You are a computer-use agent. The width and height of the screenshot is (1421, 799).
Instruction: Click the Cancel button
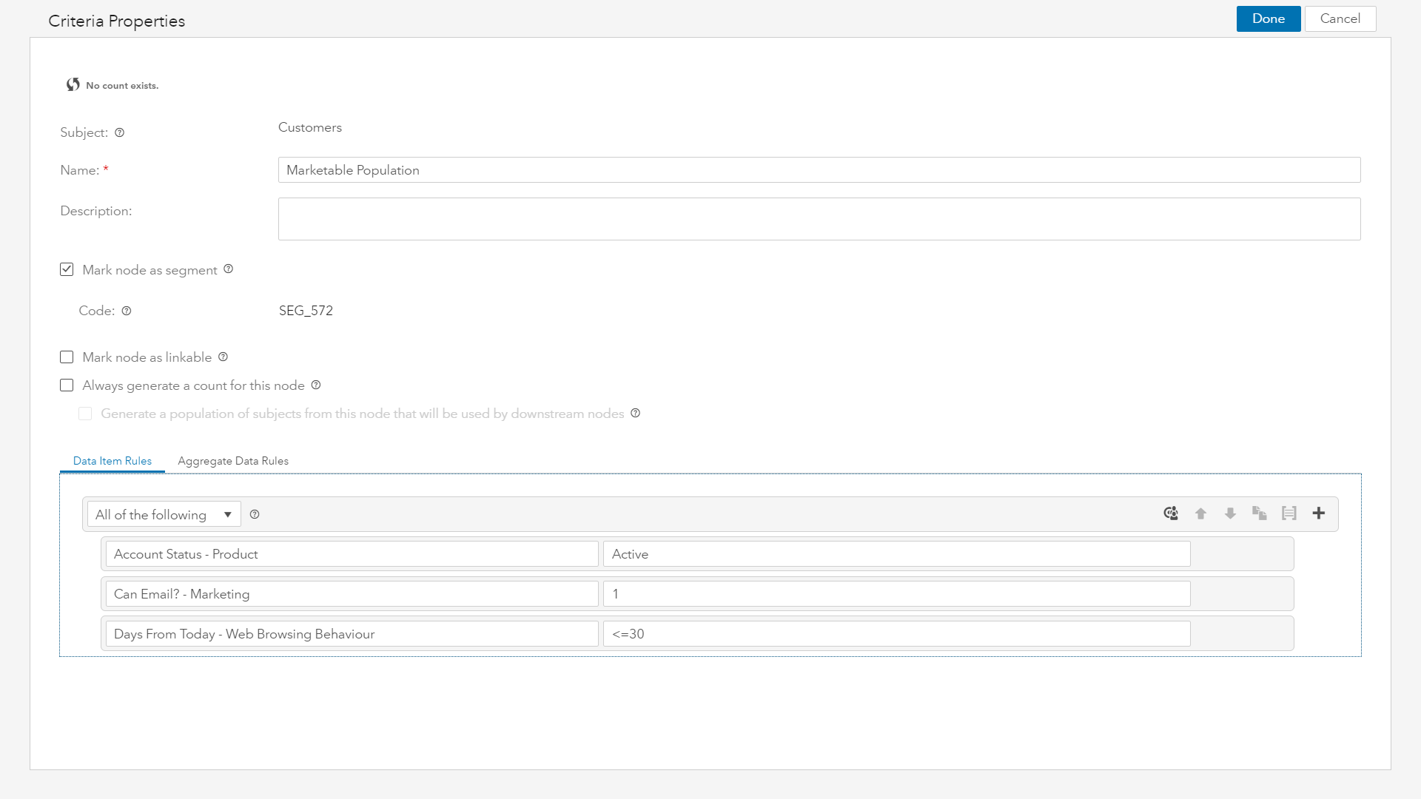[x=1340, y=19]
